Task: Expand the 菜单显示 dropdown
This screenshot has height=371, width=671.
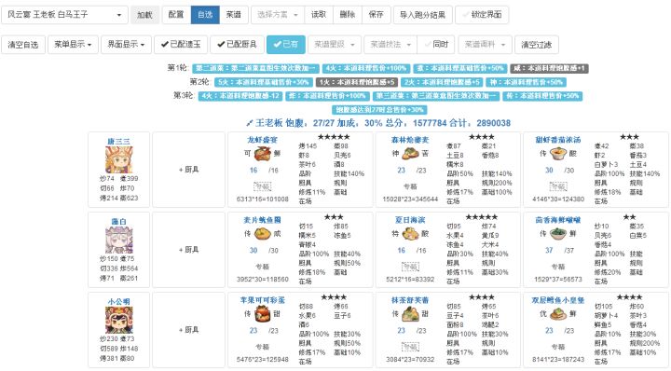Action: click(x=73, y=45)
